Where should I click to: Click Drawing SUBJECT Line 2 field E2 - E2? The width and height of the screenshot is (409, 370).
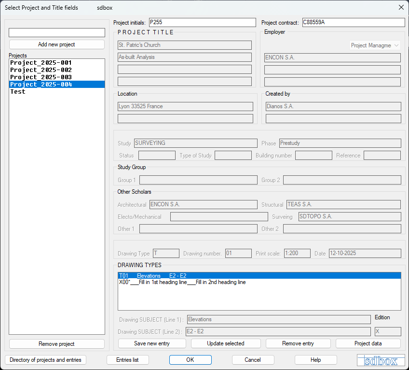[278, 331]
